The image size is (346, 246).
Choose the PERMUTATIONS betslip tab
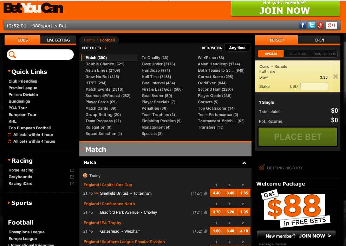point(324,54)
